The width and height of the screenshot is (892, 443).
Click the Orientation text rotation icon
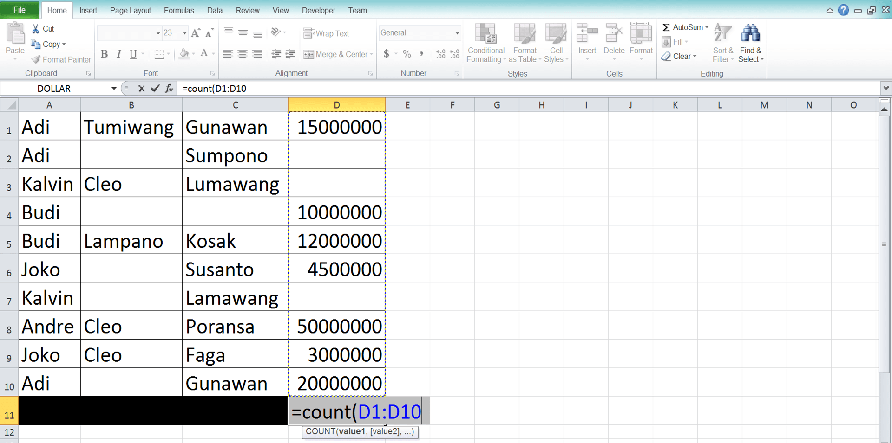276,32
